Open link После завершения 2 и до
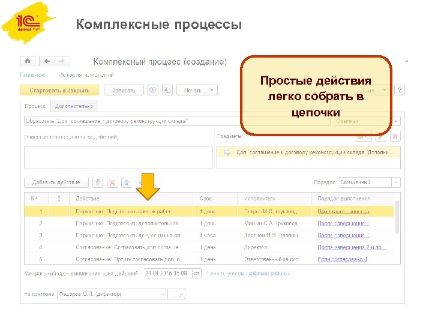The image size is (432, 324). coord(352,247)
